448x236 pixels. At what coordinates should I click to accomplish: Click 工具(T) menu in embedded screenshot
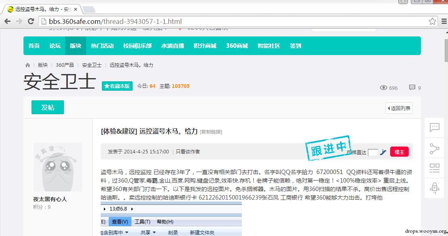[x=142, y=222]
